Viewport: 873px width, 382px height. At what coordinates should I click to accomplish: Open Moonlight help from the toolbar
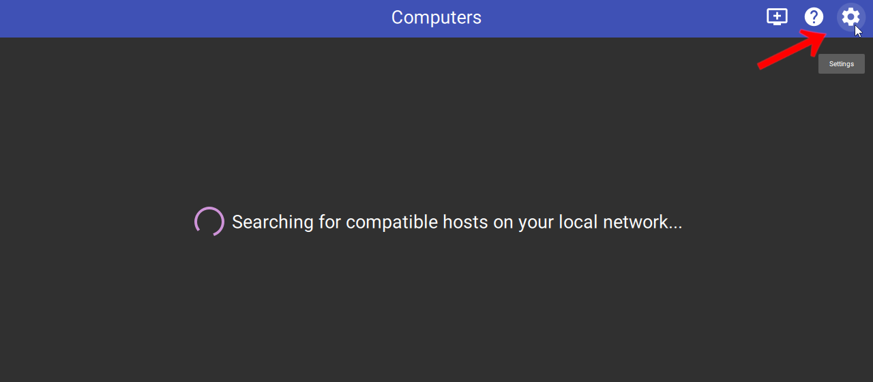click(x=814, y=17)
